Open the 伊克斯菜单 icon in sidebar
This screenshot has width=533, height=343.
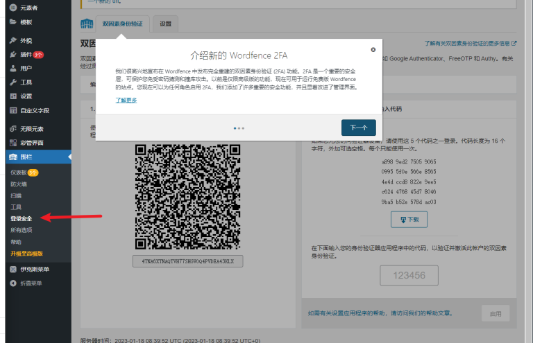pyautogui.click(x=13, y=269)
